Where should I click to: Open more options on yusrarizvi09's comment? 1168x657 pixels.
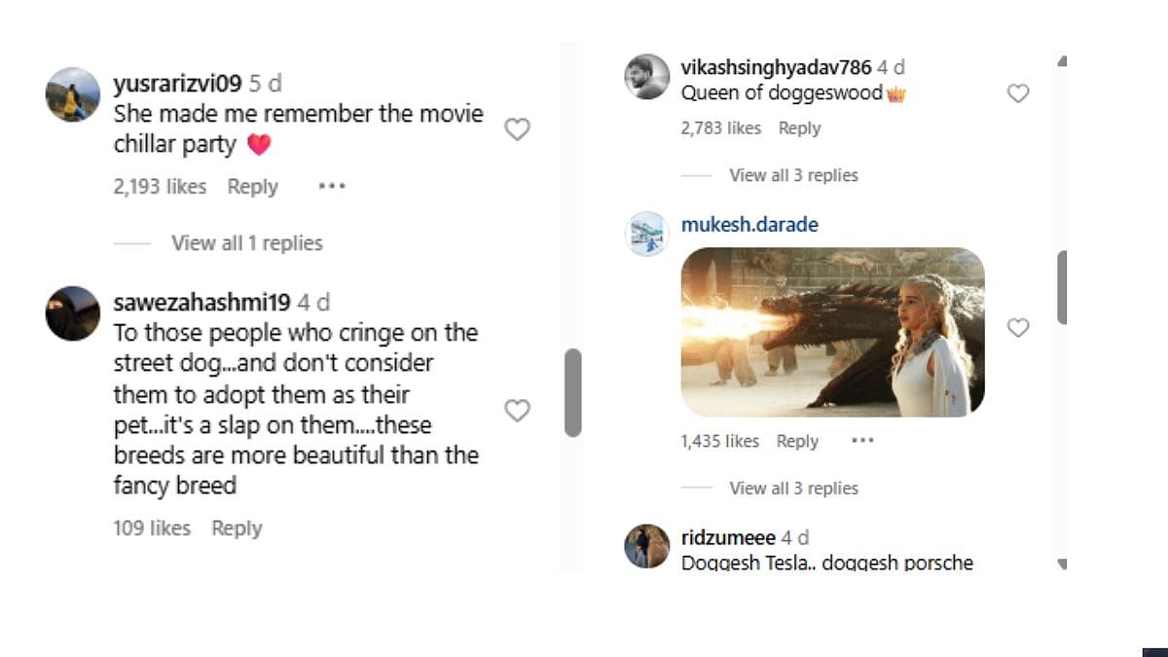(332, 186)
